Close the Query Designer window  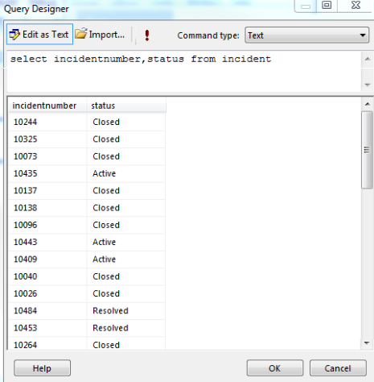pyautogui.click(x=356, y=6)
